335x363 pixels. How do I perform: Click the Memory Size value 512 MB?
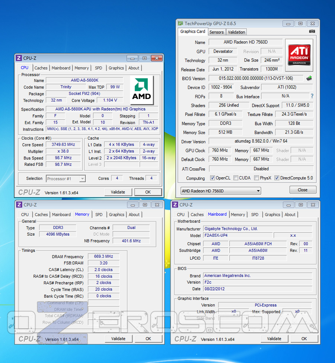click(x=226, y=132)
